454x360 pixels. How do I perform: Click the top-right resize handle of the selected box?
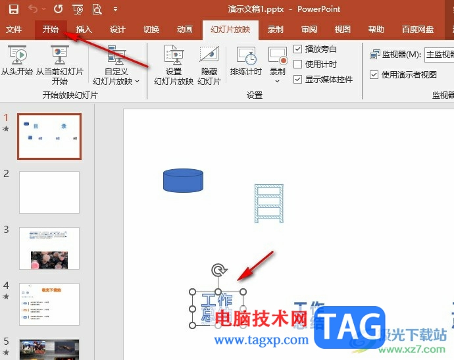click(x=243, y=292)
